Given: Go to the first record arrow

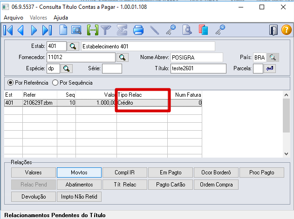Looking at the screenshot, I should point(8,30).
